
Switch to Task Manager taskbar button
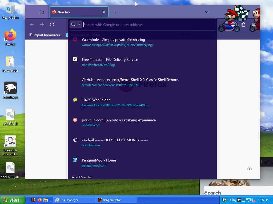(x=74, y=200)
